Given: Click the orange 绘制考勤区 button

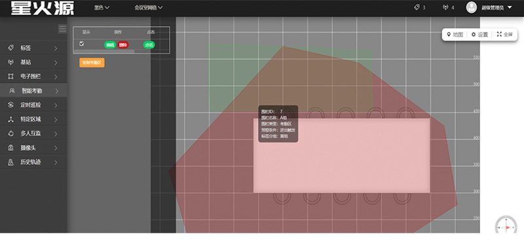Looking at the screenshot, I should (92, 62).
